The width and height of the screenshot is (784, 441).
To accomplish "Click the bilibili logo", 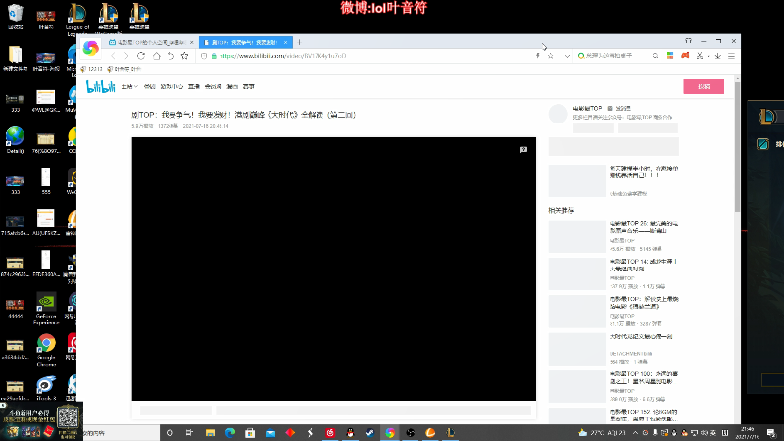I will pos(101,86).
